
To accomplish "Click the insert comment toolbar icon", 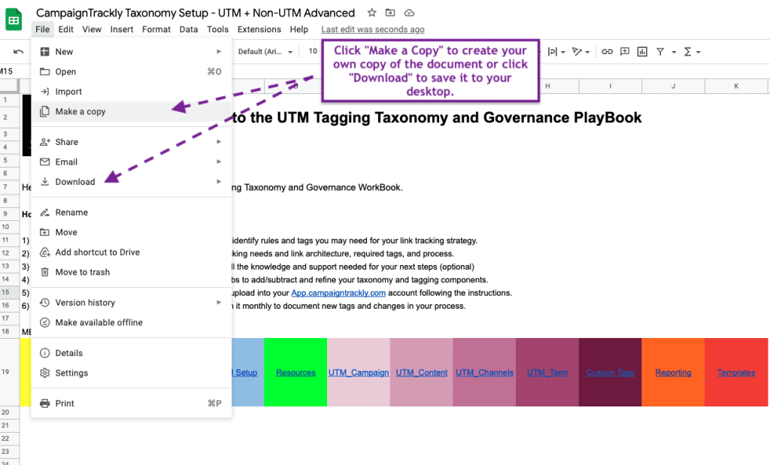I will 625,52.
